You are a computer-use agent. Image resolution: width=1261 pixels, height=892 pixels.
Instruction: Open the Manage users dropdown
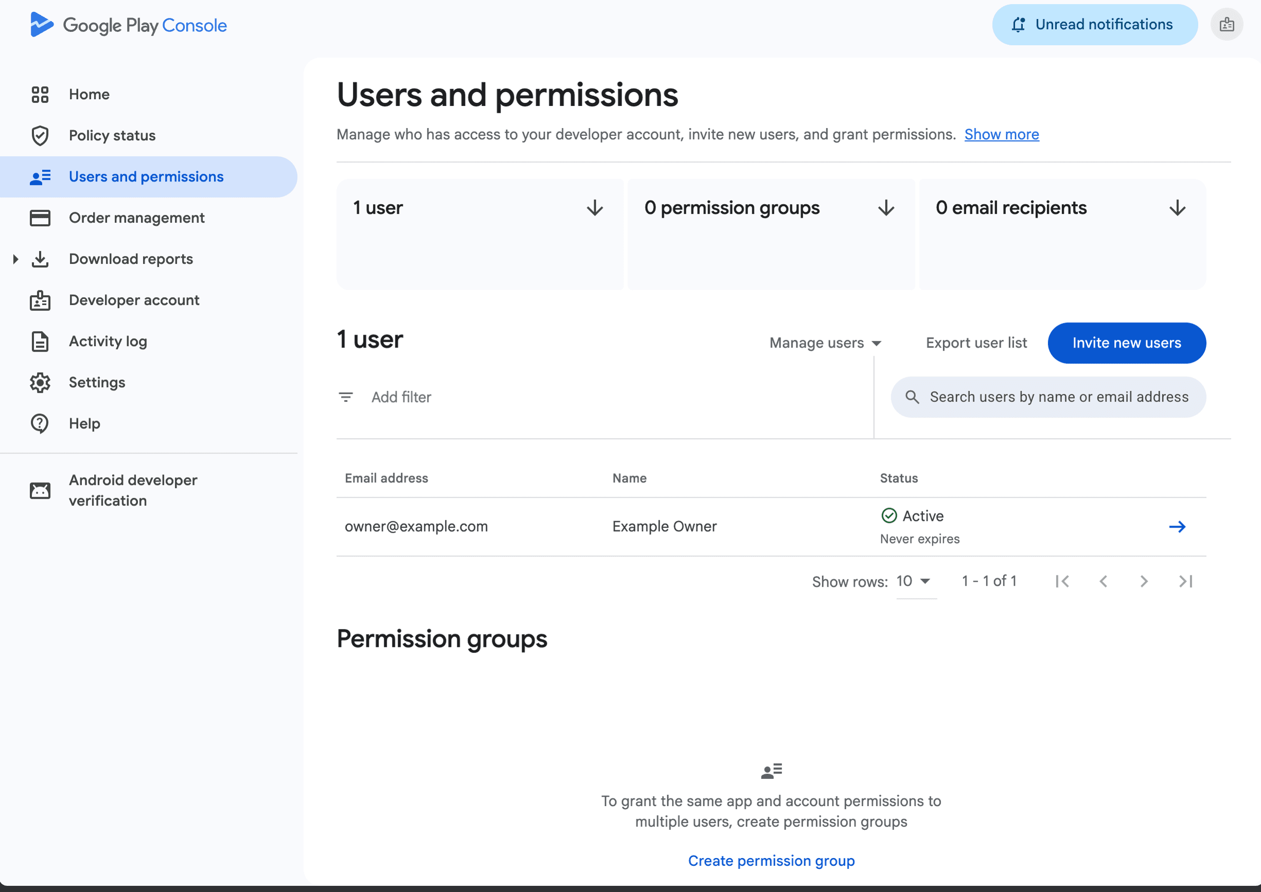click(x=825, y=343)
